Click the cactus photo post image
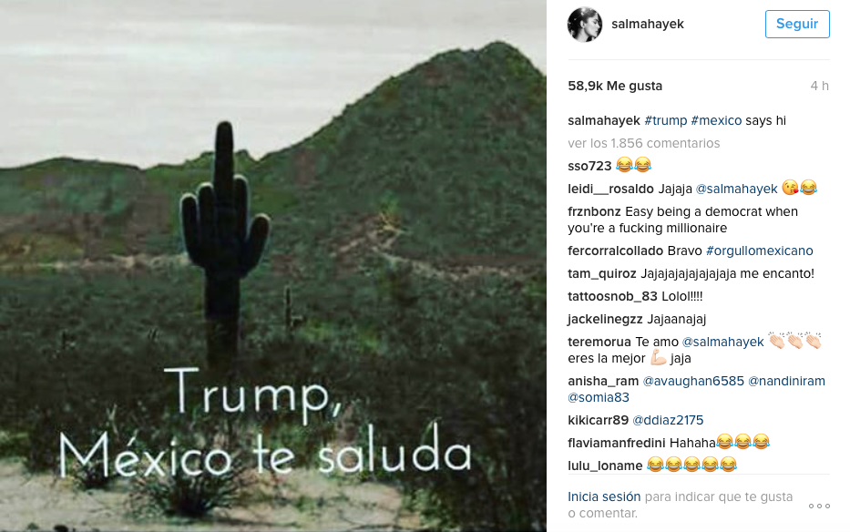This screenshot has width=850, height=532. click(273, 266)
